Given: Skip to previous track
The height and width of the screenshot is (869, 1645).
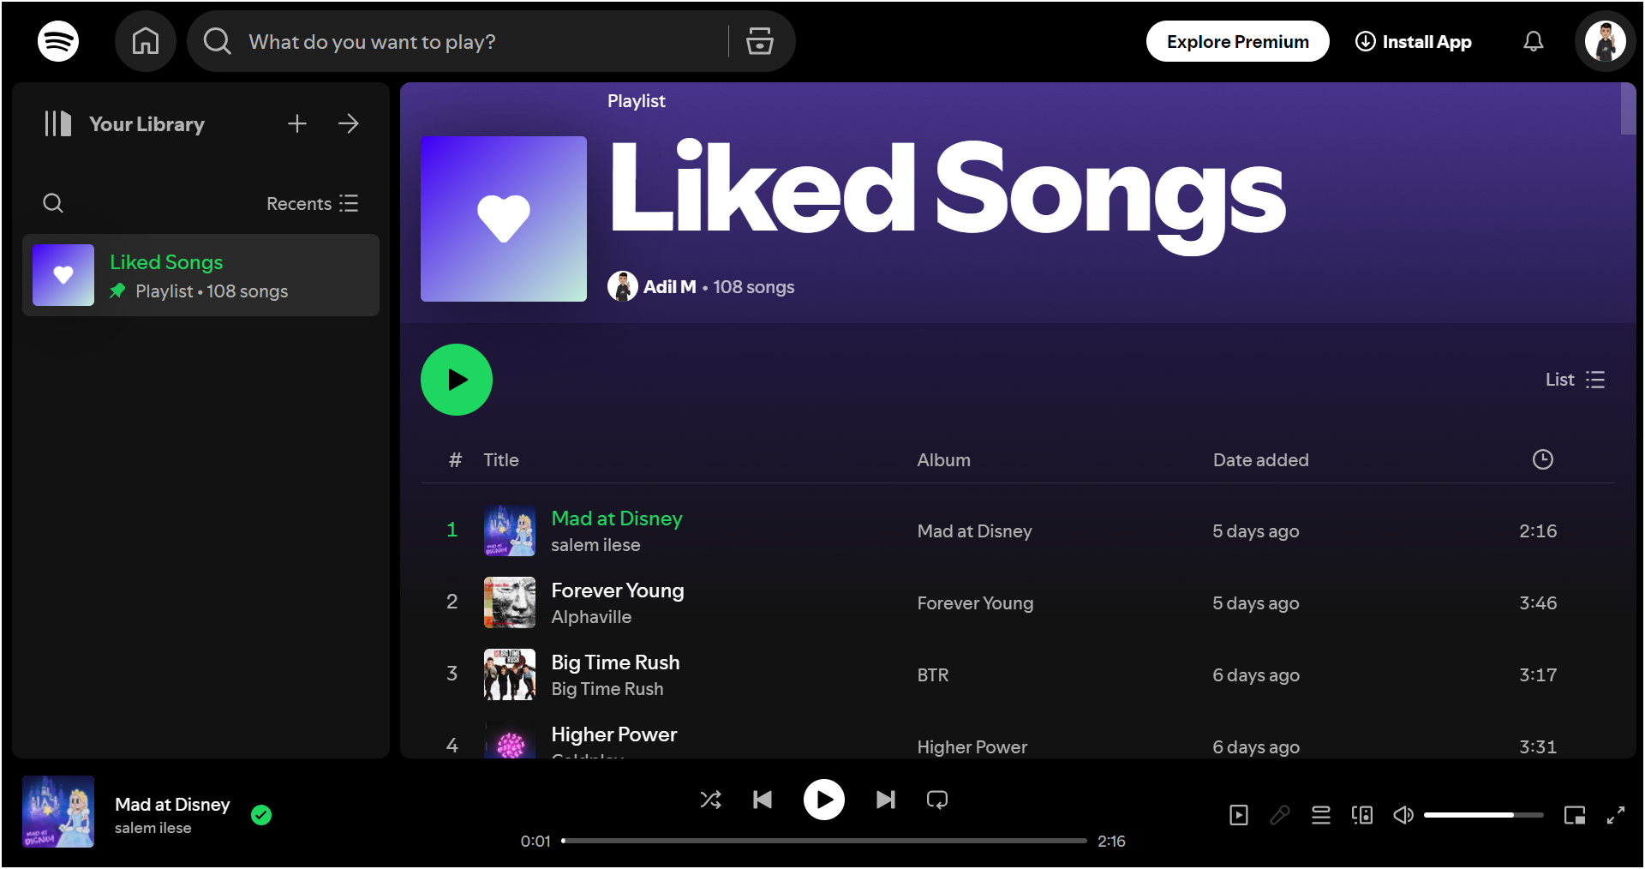Looking at the screenshot, I should pos(763,800).
